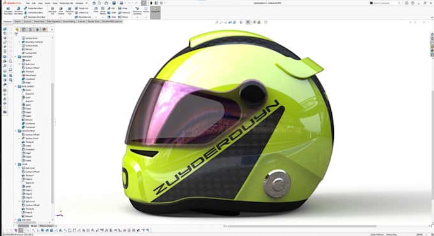Click the Shell feature tool
Viewport: 434px width, 236px height.
[x=112, y=17]
